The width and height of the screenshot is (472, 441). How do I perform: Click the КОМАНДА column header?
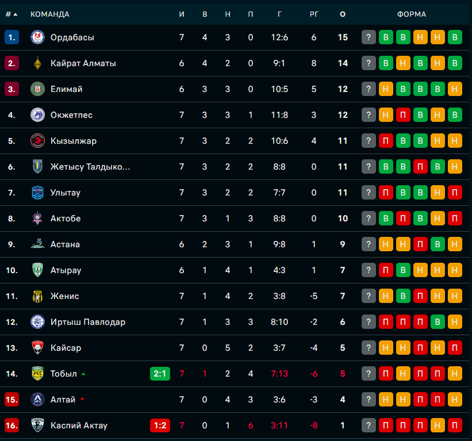coord(50,14)
